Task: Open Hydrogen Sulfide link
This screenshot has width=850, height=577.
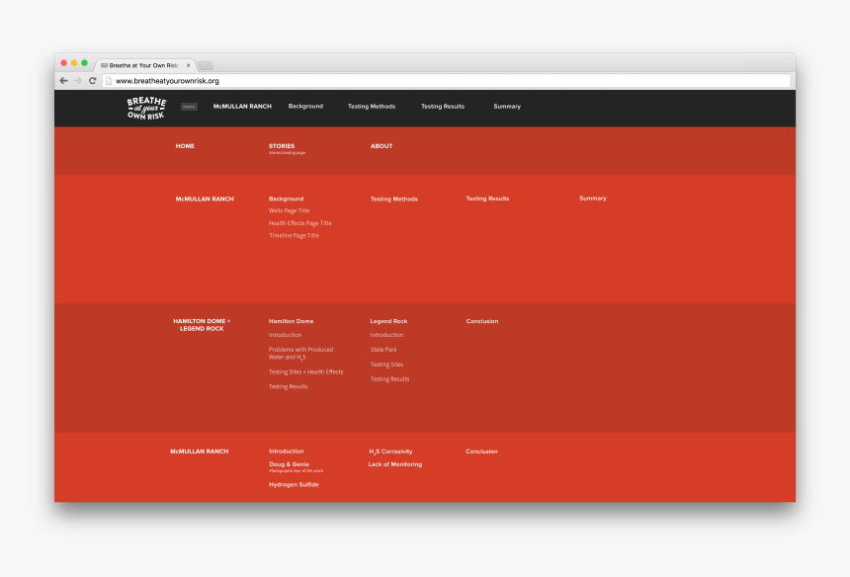Action: 294,485
